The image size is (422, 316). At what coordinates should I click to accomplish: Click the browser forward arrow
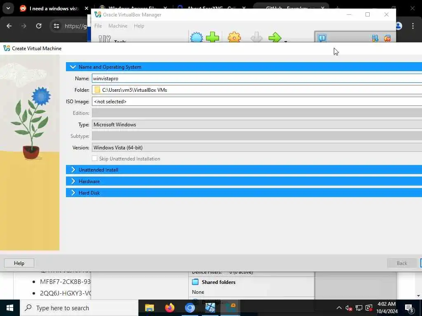(x=24, y=26)
